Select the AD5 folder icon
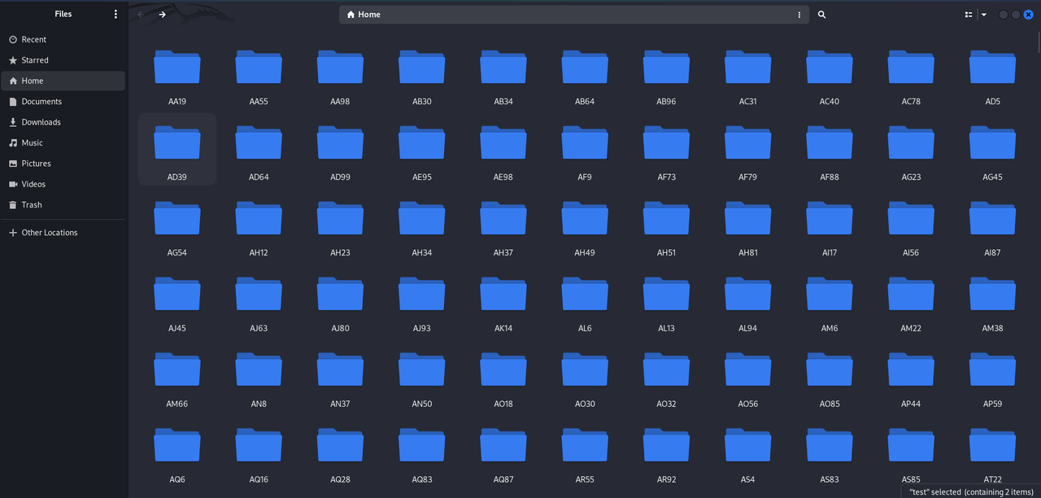This screenshot has width=1041, height=498. (x=992, y=67)
